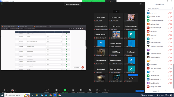Click the video icon next to Sonia Dewi S
Viewport: 174px width, 97px height.
171,35
